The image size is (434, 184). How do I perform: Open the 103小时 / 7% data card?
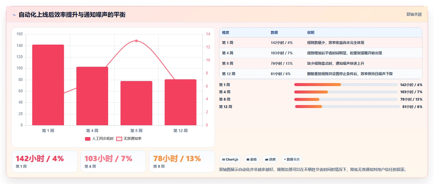pyautogui.click(x=113, y=161)
